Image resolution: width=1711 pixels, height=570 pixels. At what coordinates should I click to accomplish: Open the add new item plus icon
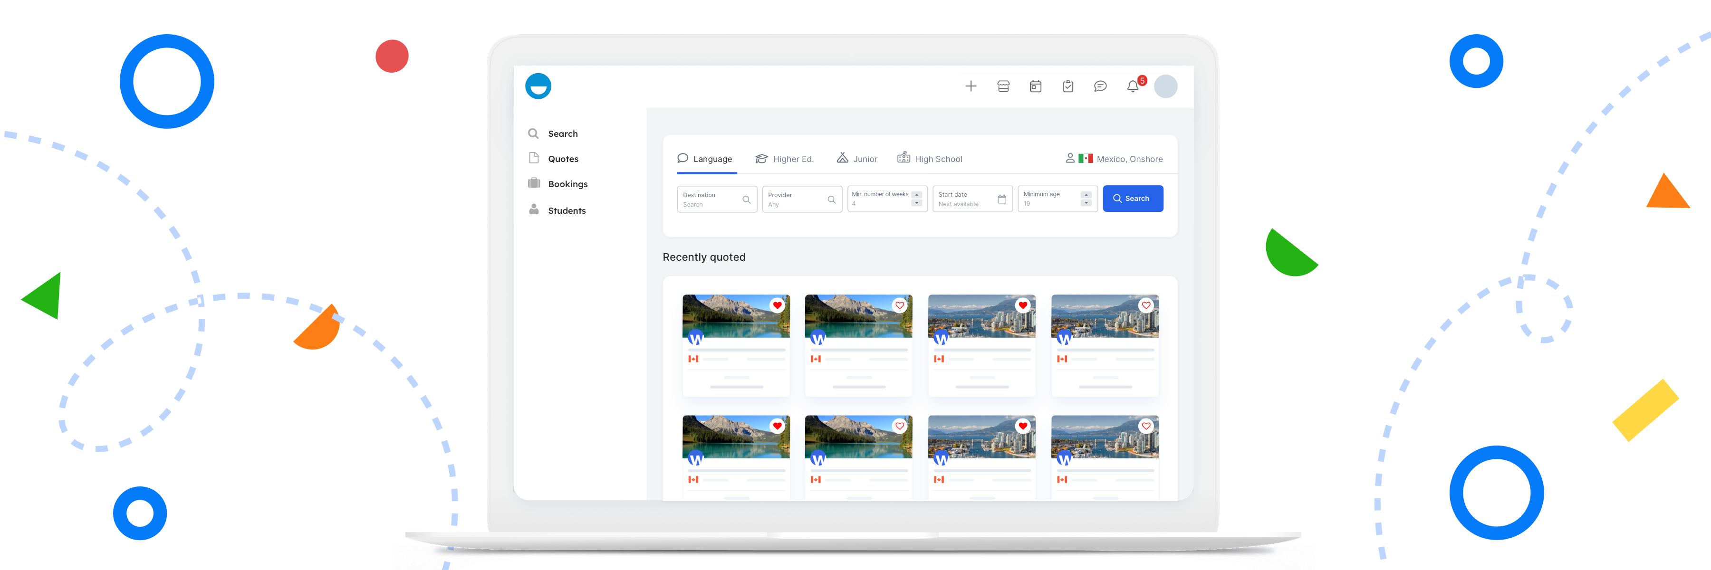(971, 86)
